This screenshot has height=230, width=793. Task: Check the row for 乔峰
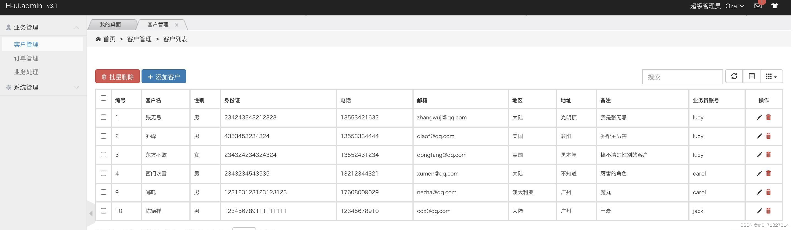pyautogui.click(x=104, y=136)
